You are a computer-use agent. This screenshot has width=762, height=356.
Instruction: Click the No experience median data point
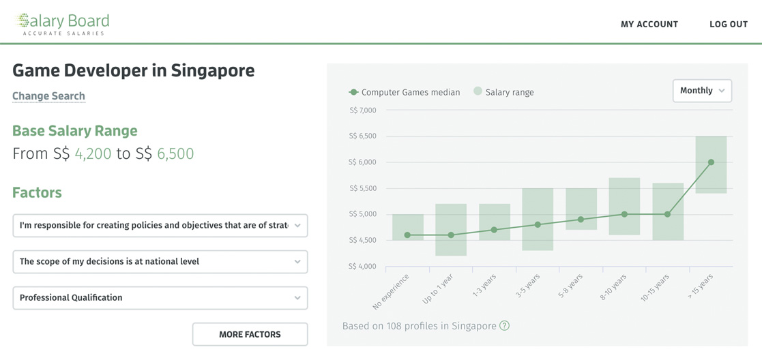(408, 235)
